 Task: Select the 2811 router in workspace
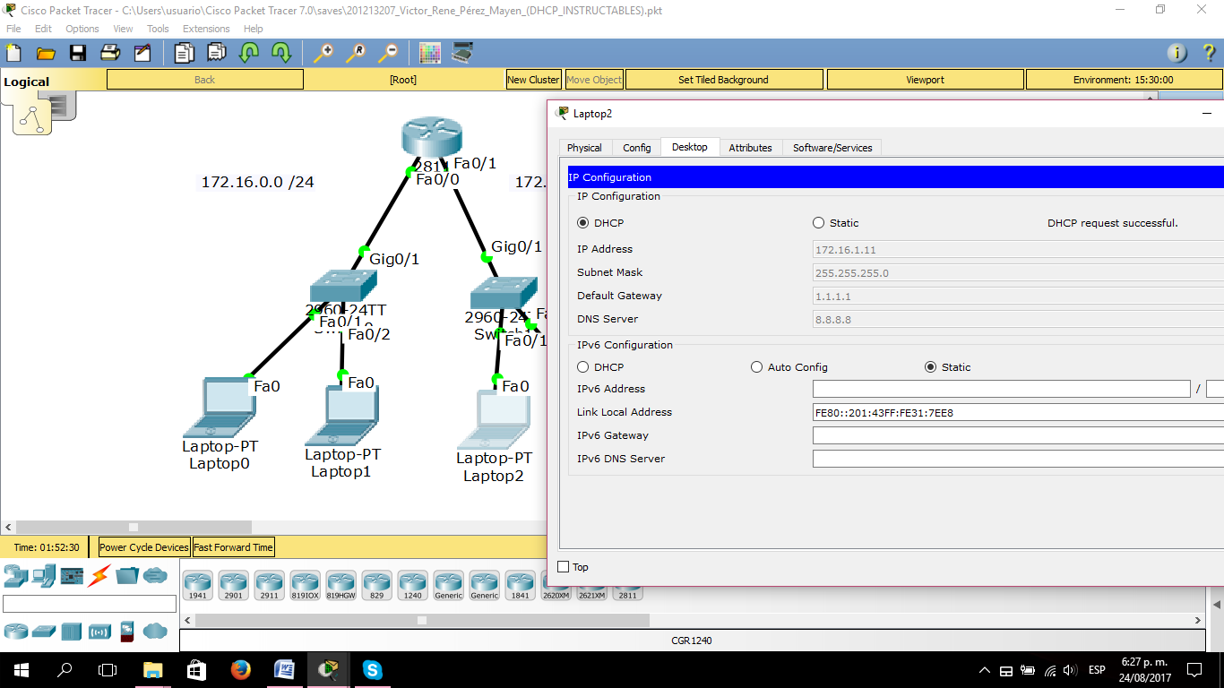pos(432,137)
